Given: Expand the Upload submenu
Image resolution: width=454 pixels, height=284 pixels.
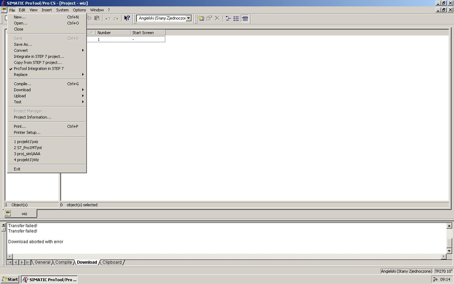Looking at the screenshot, I should (x=47, y=96).
